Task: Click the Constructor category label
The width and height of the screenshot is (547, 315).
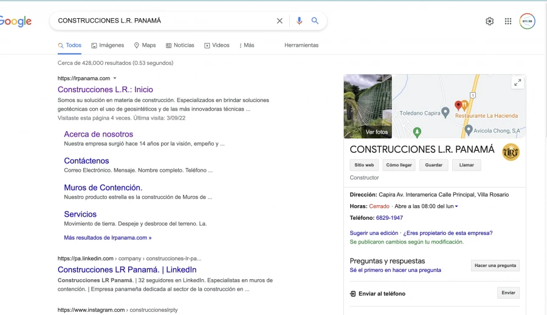Action: pyautogui.click(x=364, y=178)
